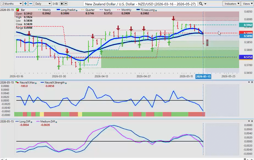Close the NeuralX indicator panel
The height and width of the screenshot is (160, 254).
coord(252,82)
